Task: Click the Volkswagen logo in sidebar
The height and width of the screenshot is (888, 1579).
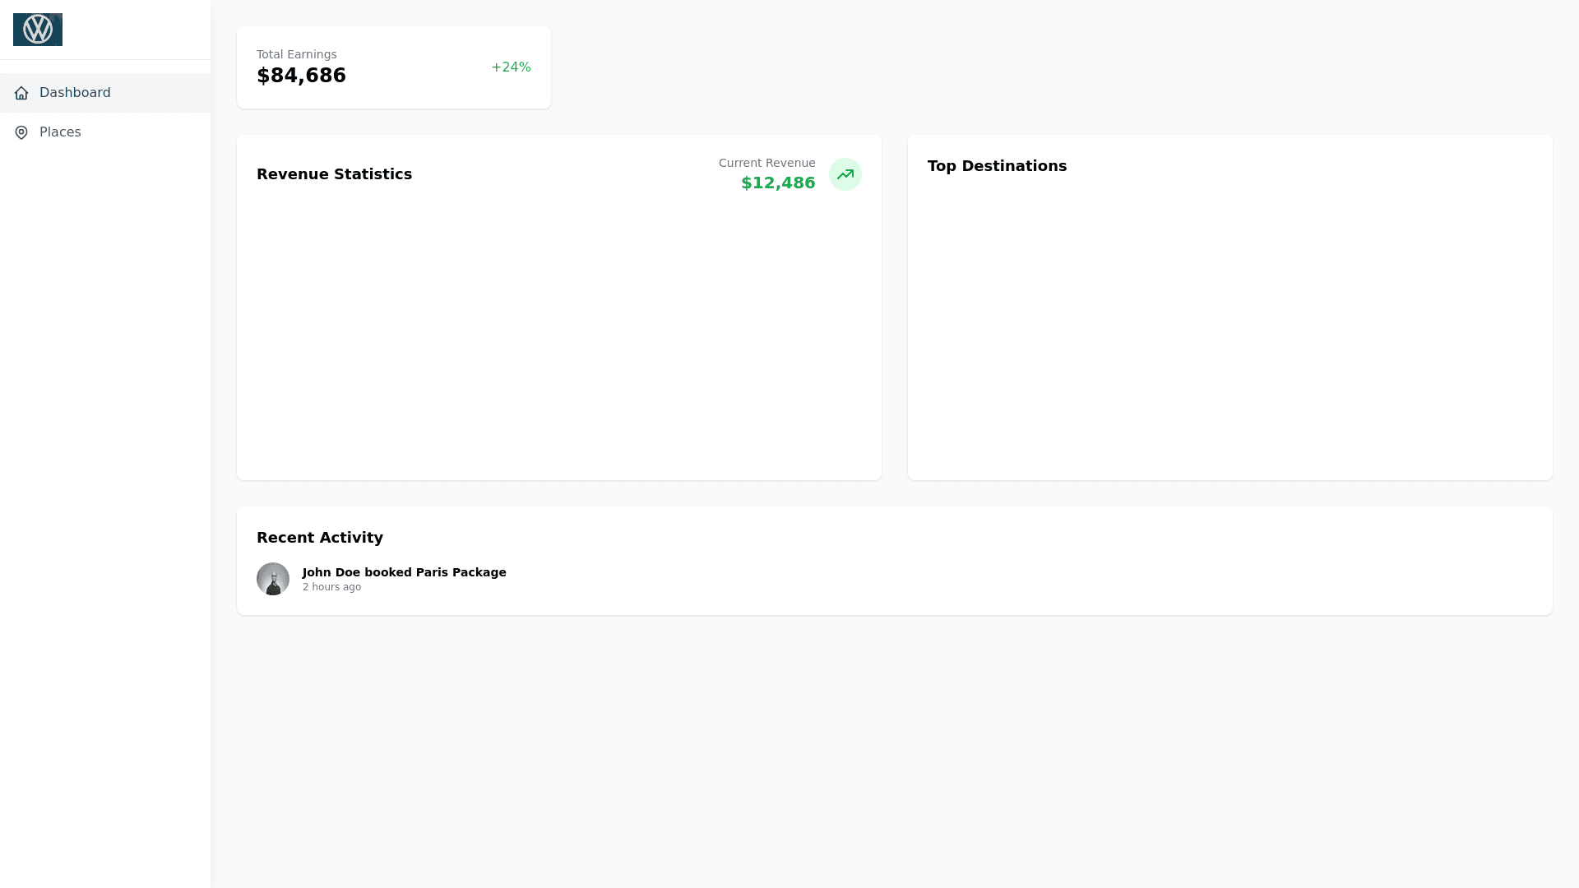Action: pos(38,30)
